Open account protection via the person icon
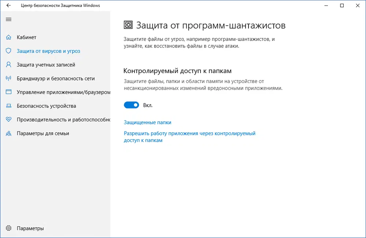Screen dimensions: 366x238 8,64
